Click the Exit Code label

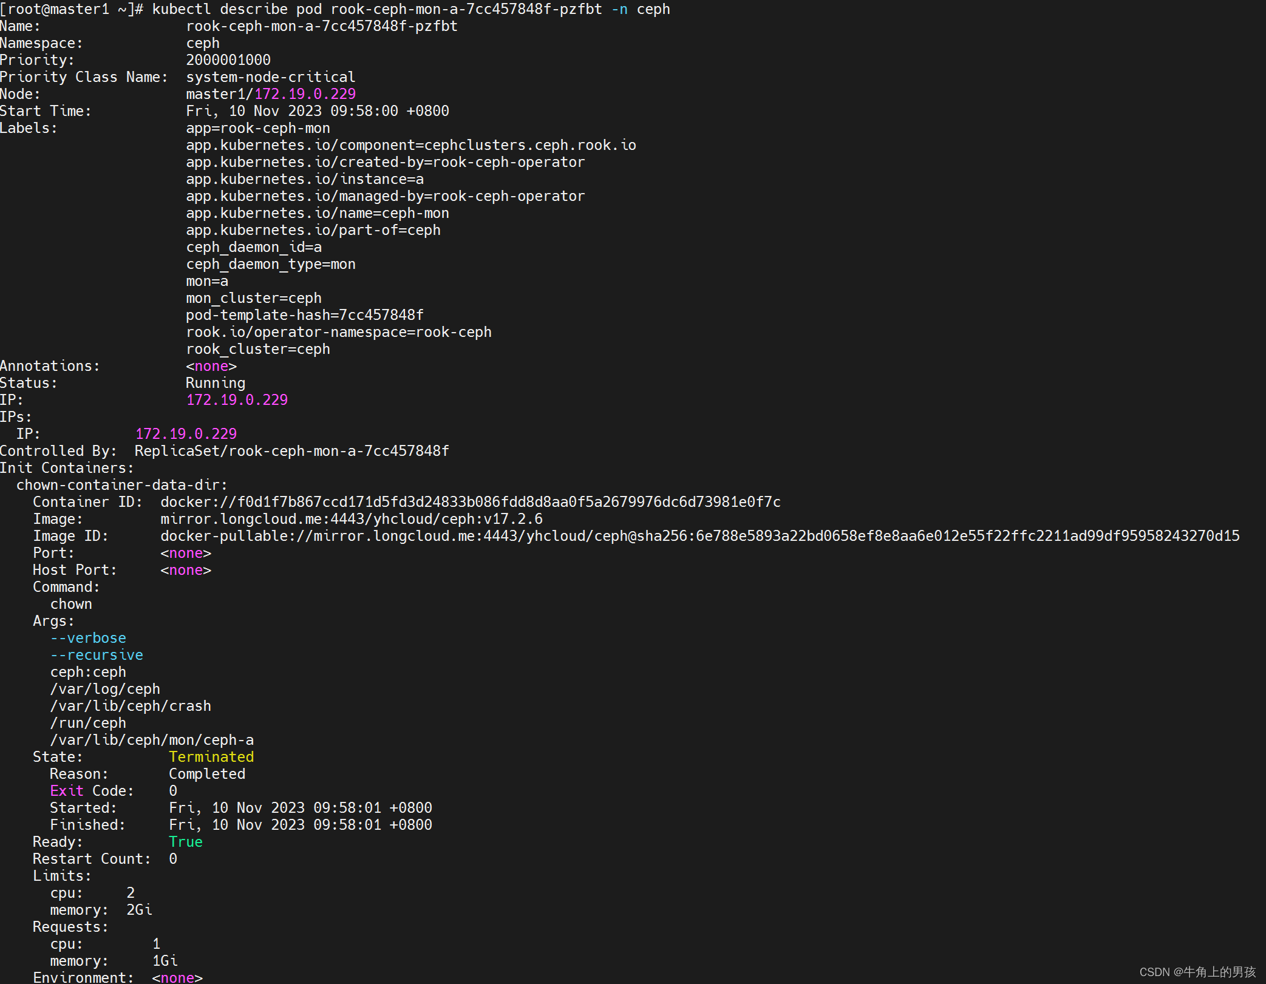(x=92, y=791)
